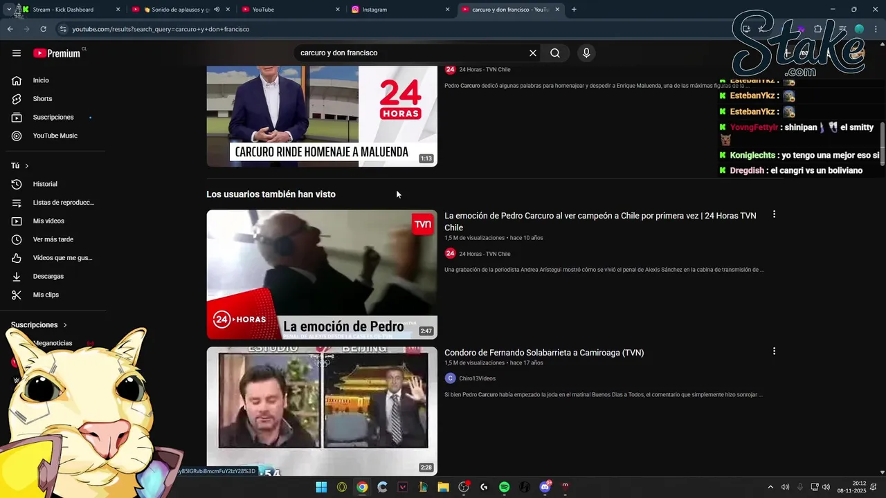Viewport: 886px width, 498px height.
Task: Clear the search query with X
Action: point(533,53)
